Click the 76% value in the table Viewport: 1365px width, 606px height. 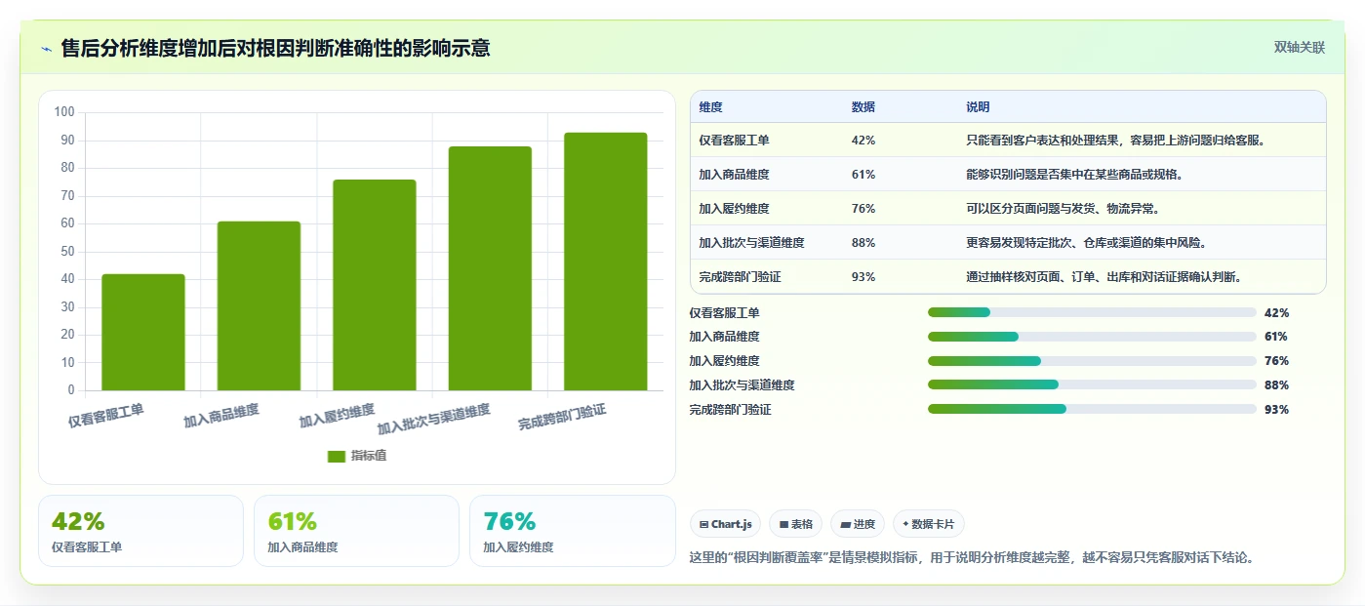tap(863, 209)
